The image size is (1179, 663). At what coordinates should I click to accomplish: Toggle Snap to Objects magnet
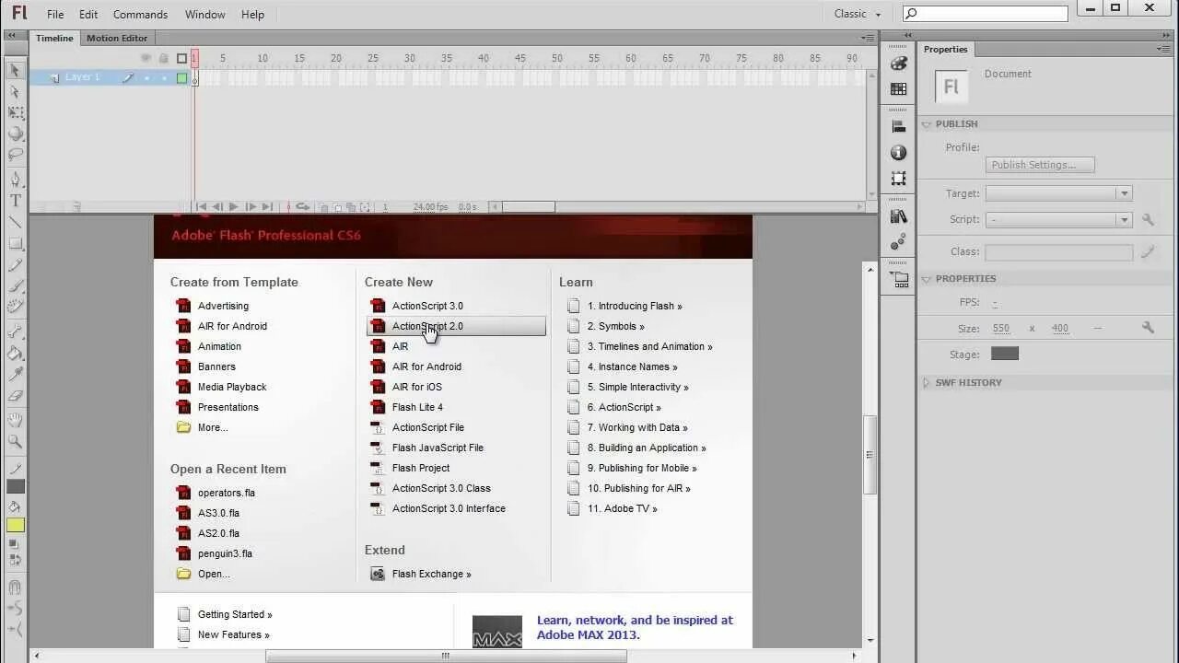(x=15, y=587)
